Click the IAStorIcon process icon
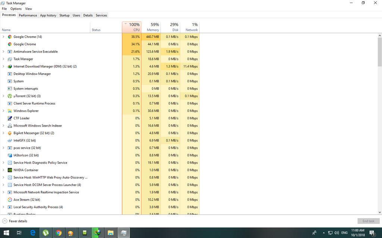The height and width of the screenshot is (238, 382). [10, 155]
